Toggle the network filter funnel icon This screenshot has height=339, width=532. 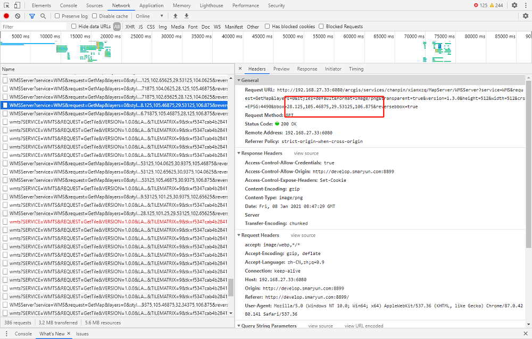(32, 16)
